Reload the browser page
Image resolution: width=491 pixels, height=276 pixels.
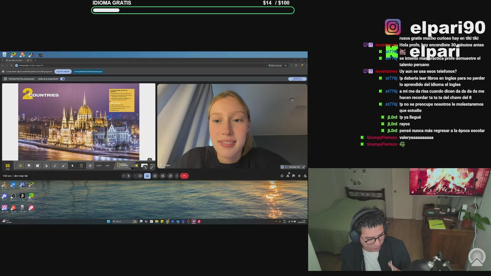(12, 66)
